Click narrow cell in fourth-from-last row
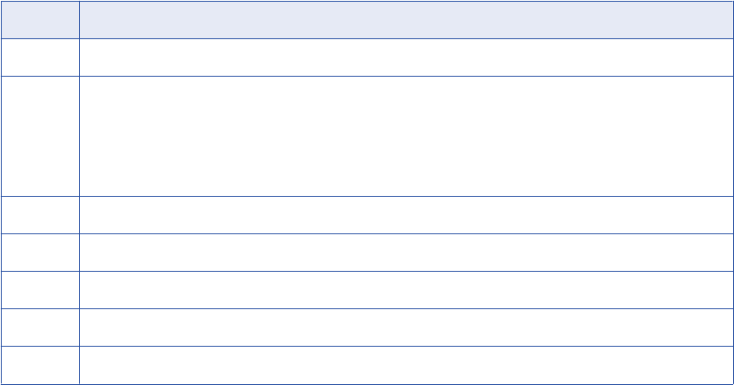 click(x=39, y=253)
